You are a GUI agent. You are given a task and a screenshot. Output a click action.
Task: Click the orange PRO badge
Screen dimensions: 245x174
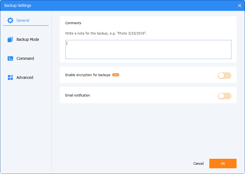click(116, 75)
